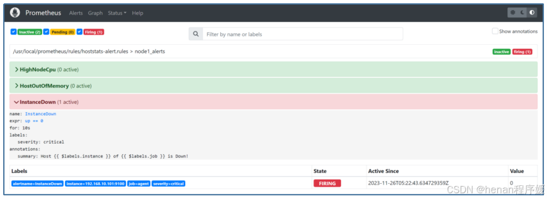
Task: Click the group's red firing (1) badge
Action: [522, 52]
